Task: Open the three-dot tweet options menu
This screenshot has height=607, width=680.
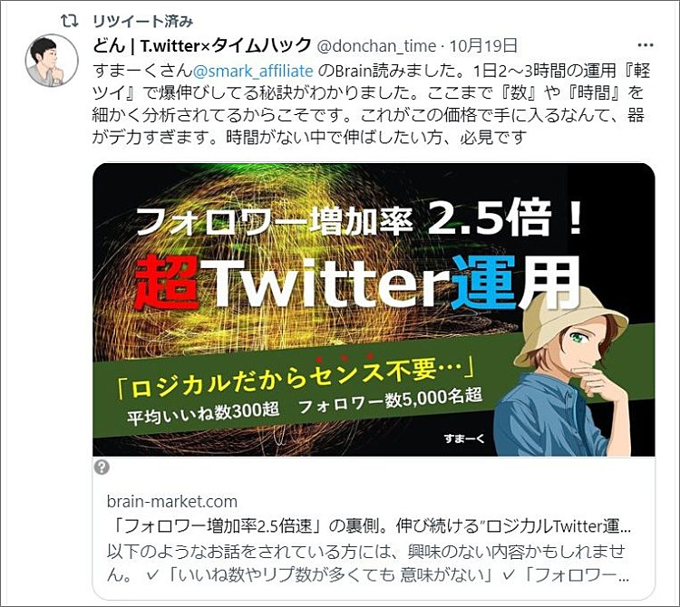Action: 646,45
